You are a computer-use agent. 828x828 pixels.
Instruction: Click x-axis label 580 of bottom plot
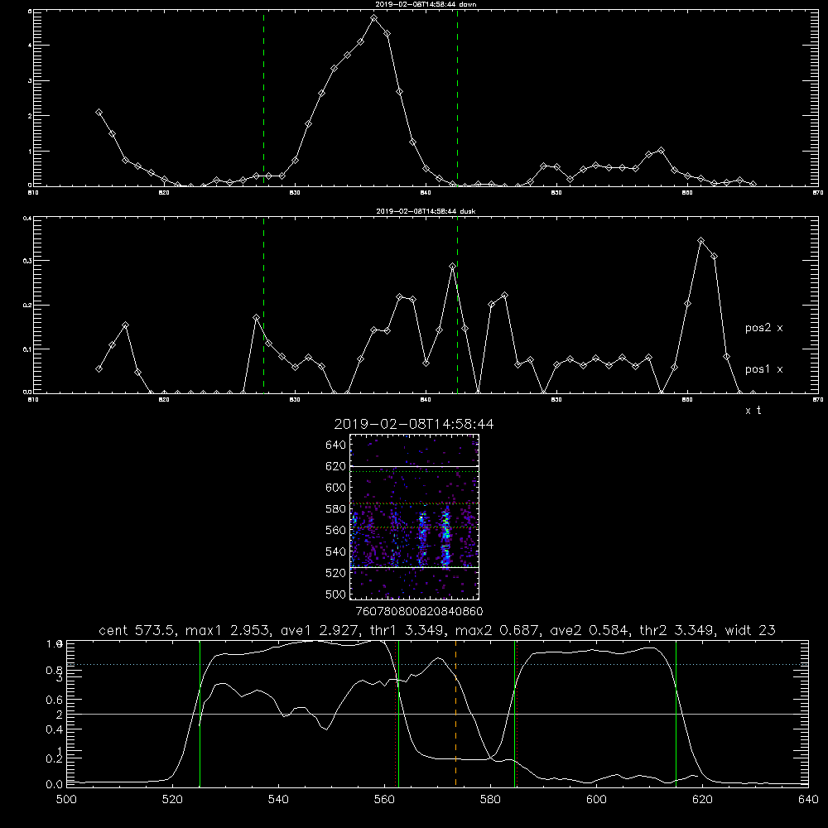(x=490, y=800)
